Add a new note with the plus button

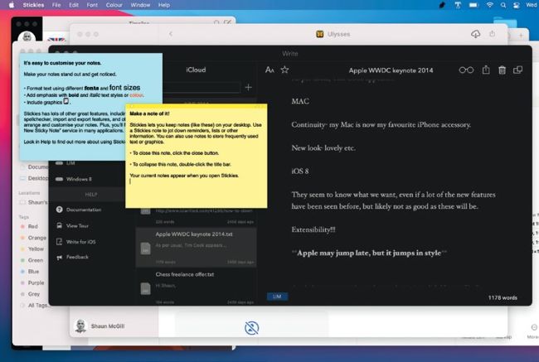[x=248, y=87]
